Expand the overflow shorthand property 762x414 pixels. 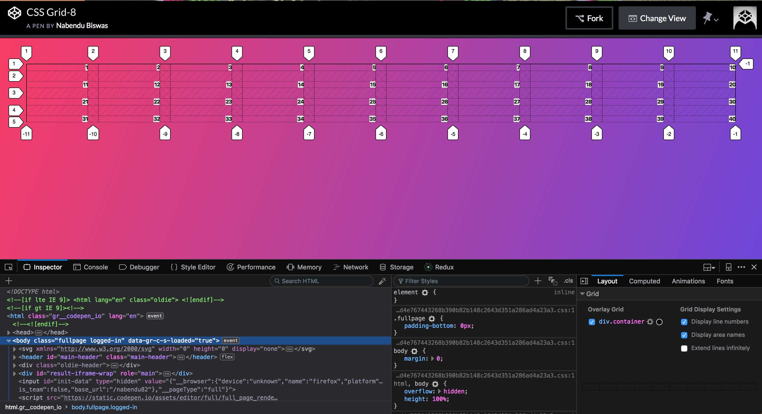point(439,391)
